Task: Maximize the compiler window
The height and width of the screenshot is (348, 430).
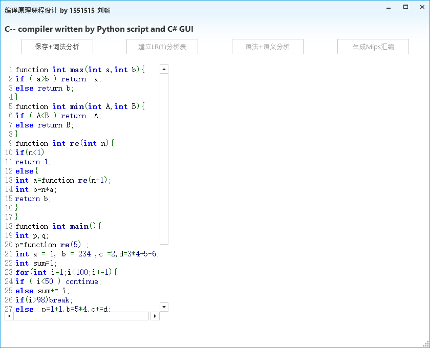Action: pyautogui.click(x=405, y=7)
